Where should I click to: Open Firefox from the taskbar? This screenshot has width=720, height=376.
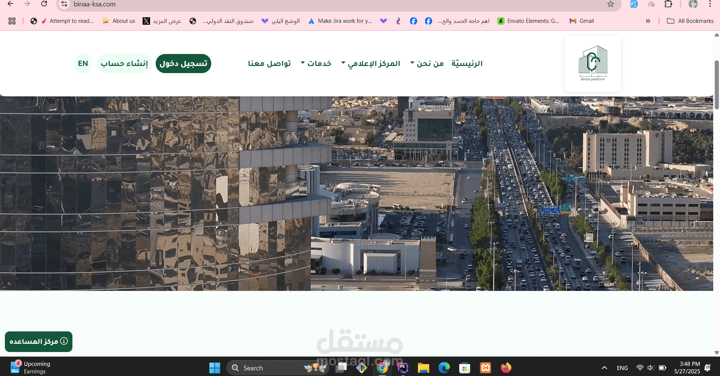click(506, 368)
